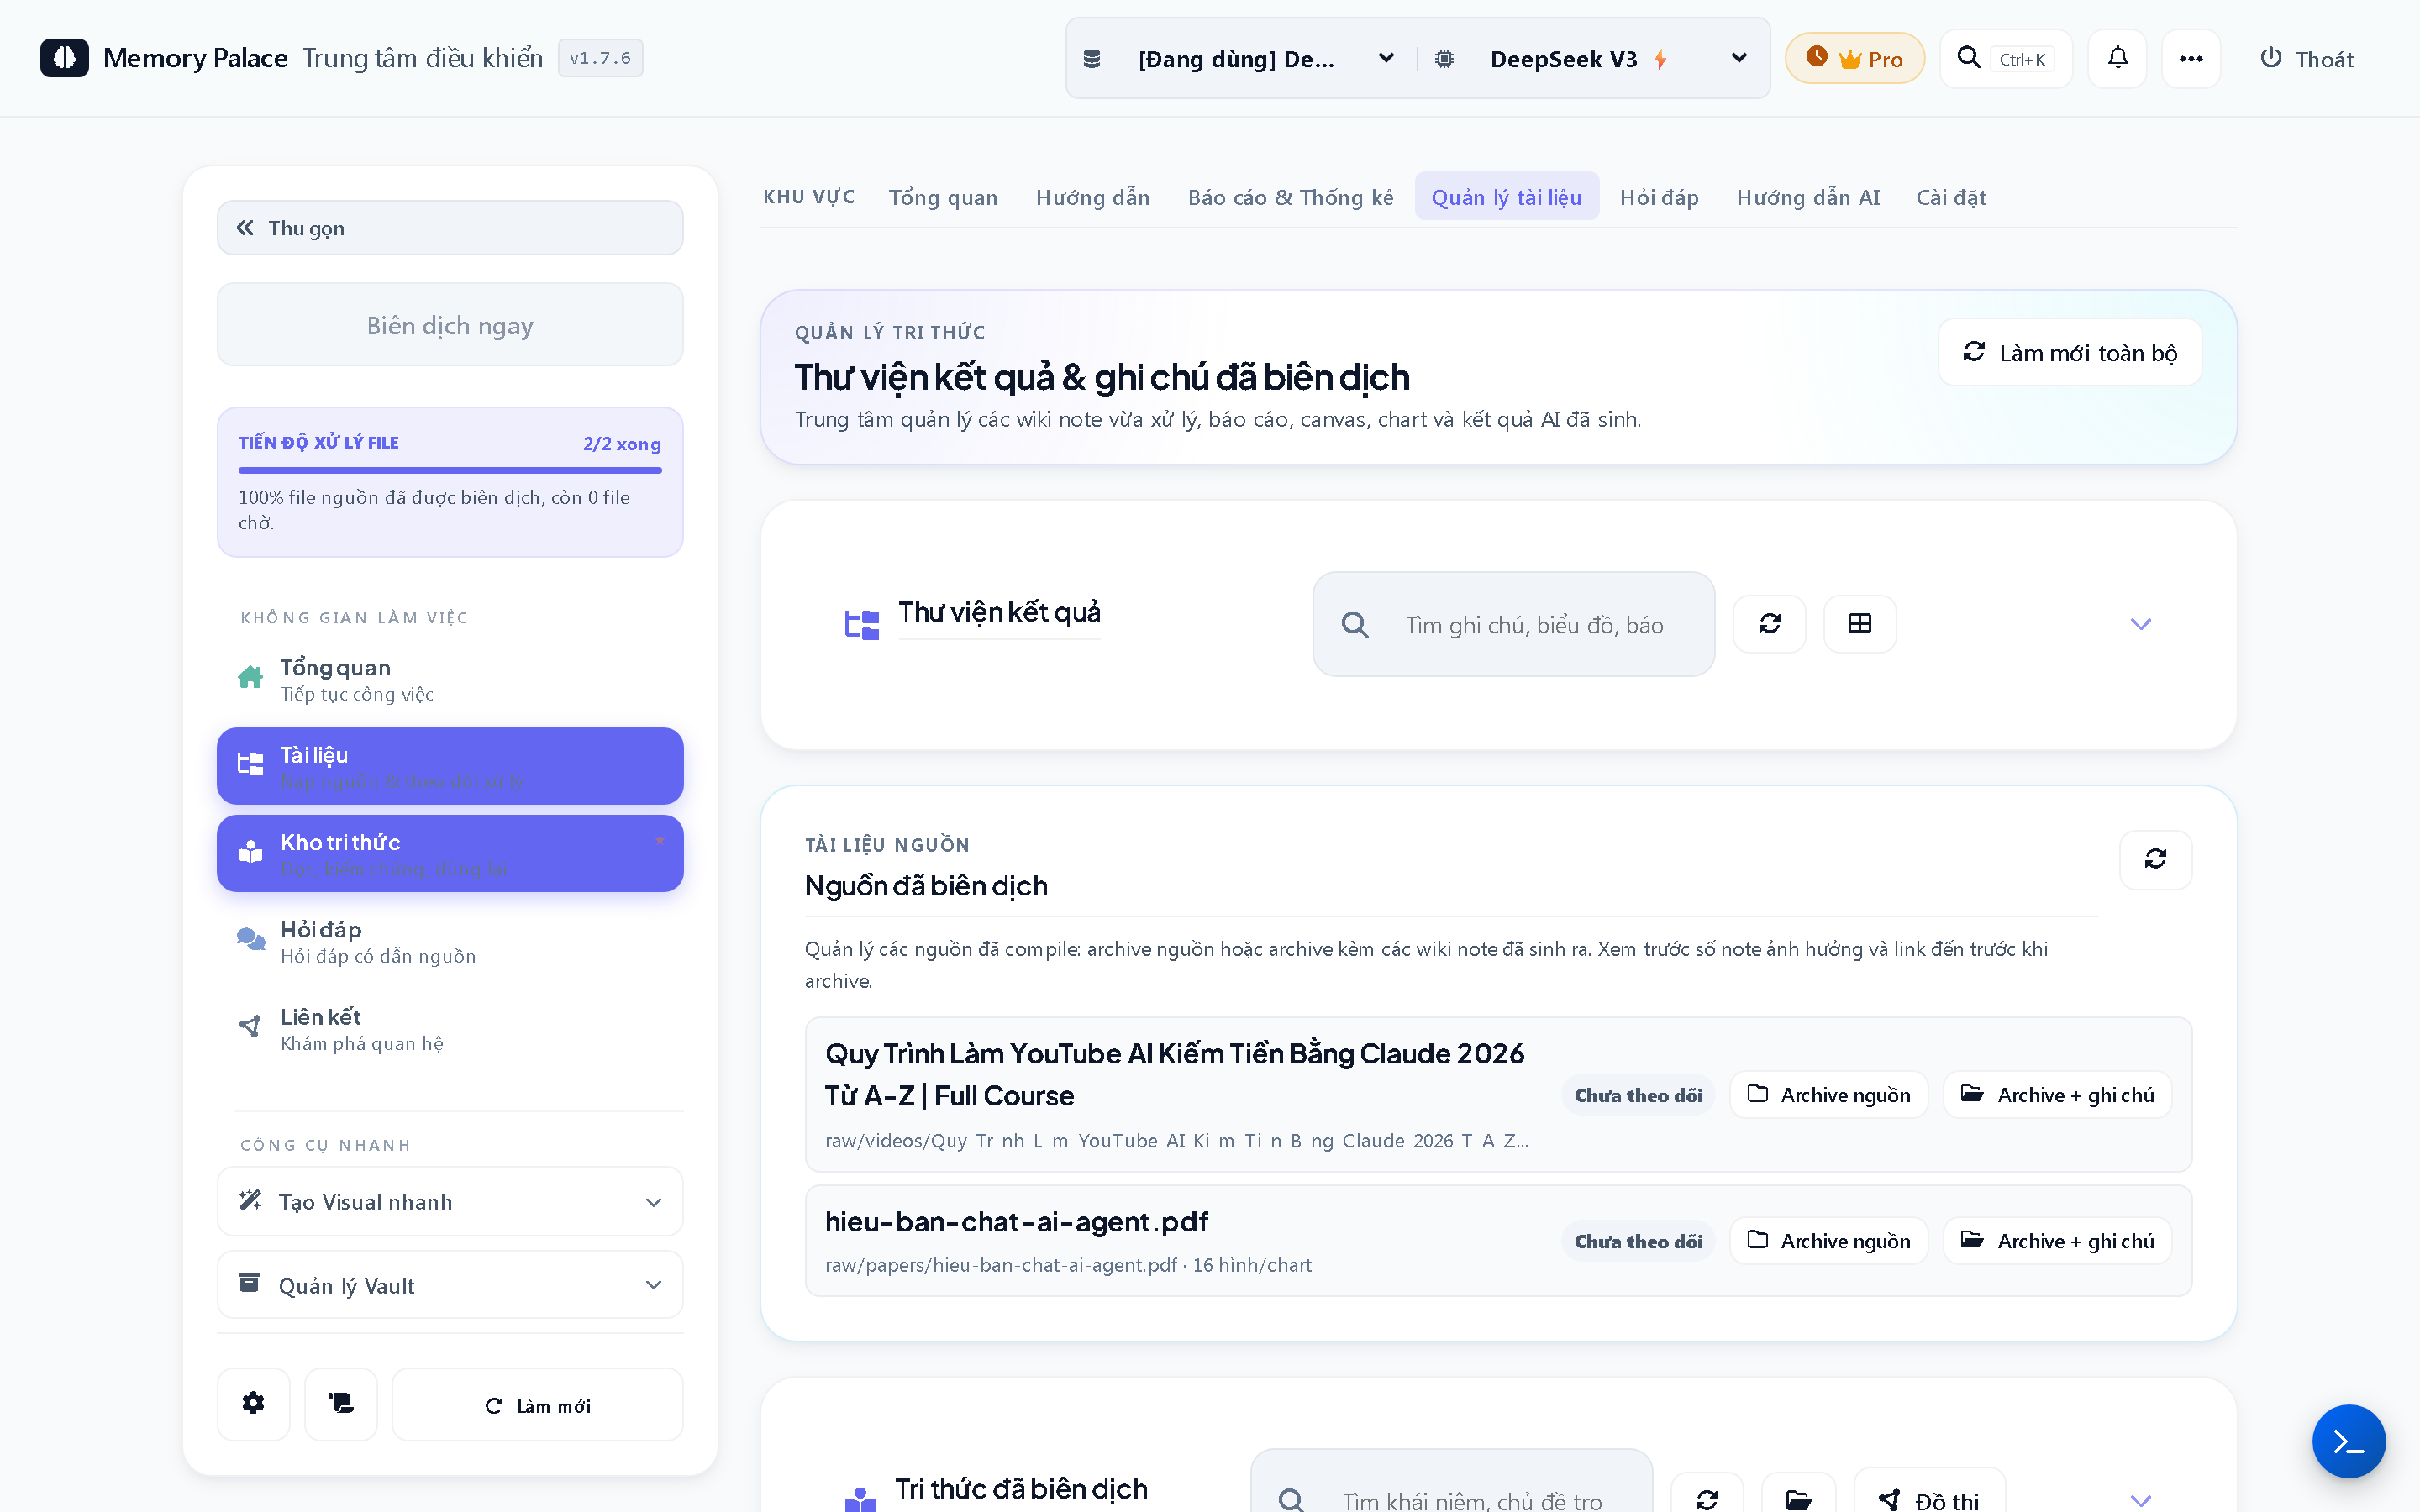
Task: Refresh the Thư viện kết quả library
Action: coord(1769,624)
